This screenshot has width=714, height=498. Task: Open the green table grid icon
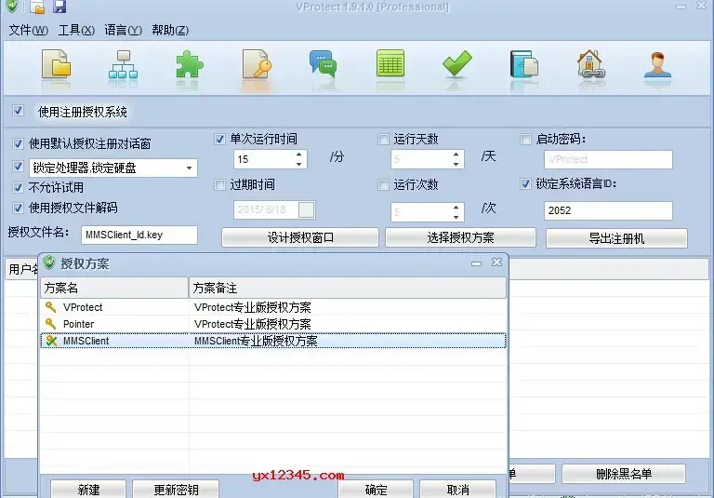click(x=390, y=63)
